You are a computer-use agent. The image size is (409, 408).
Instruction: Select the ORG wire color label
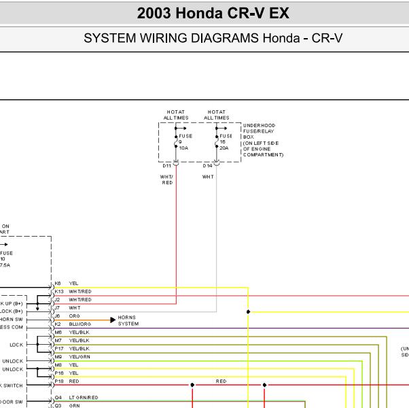tap(74, 316)
